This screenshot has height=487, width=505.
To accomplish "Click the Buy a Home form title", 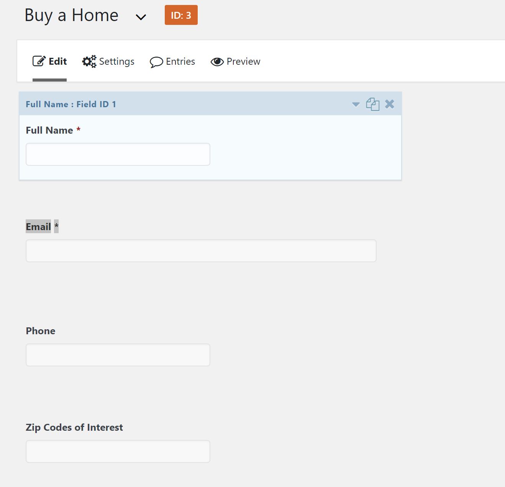I will coord(71,16).
